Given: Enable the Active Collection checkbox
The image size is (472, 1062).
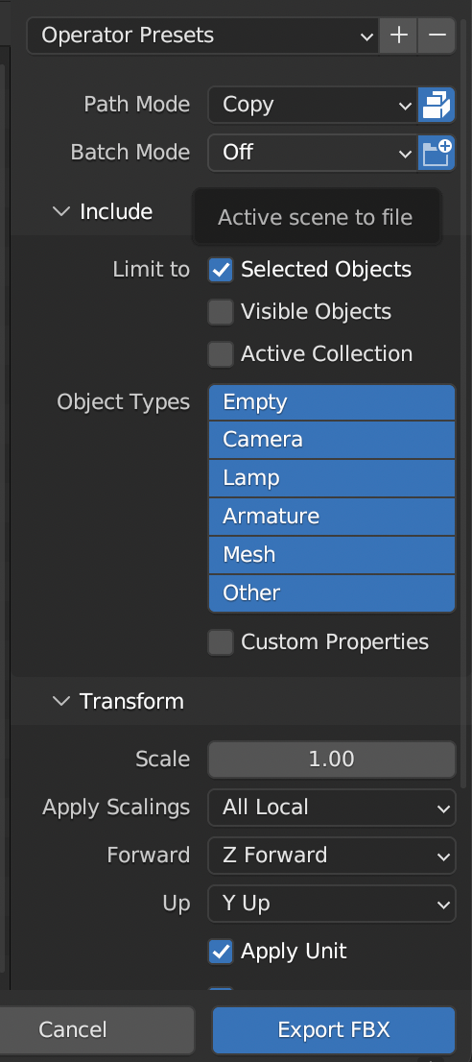Looking at the screenshot, I should [221, 354].
